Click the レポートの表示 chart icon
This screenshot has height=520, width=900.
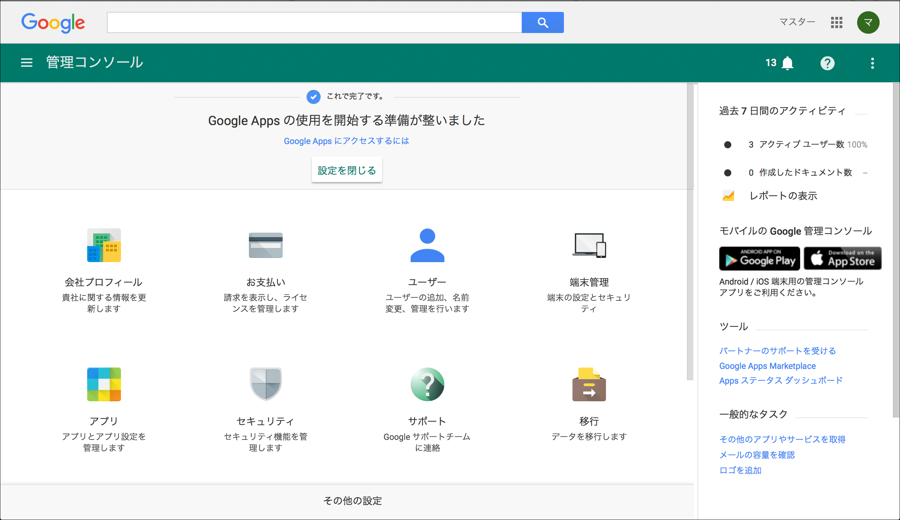tap(728, 196)
